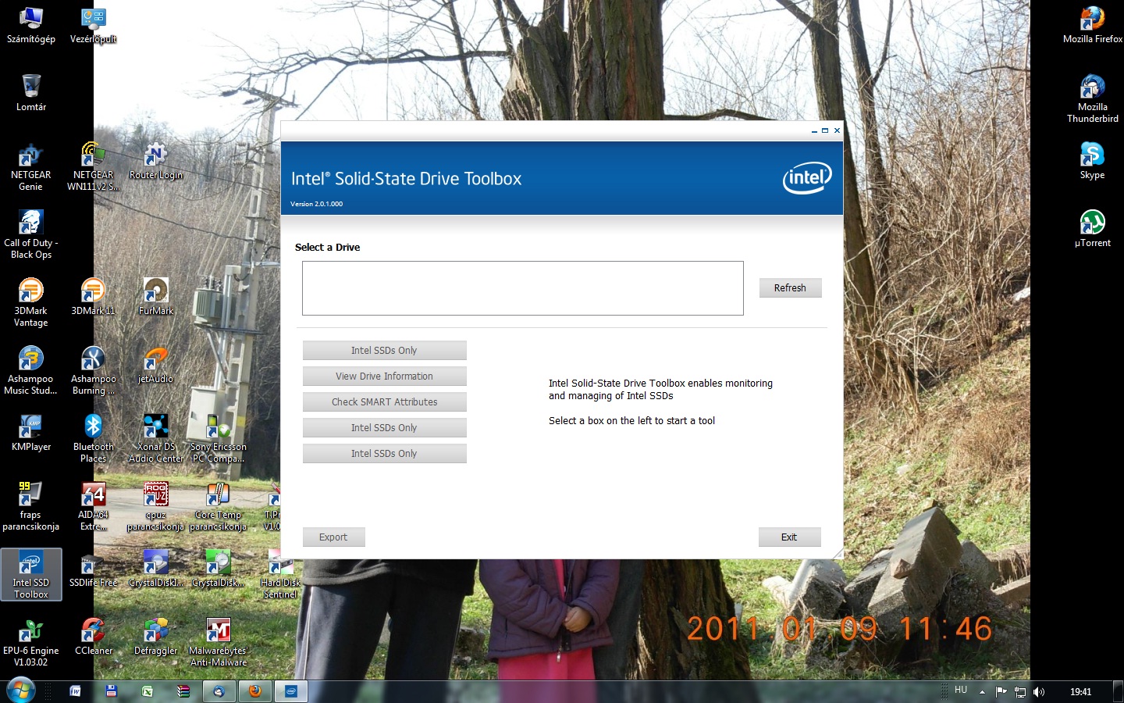Launch FurMark shortcut
Viewport: 1124px width, 703px height.
pyautogui.click(x=156, y=298)
